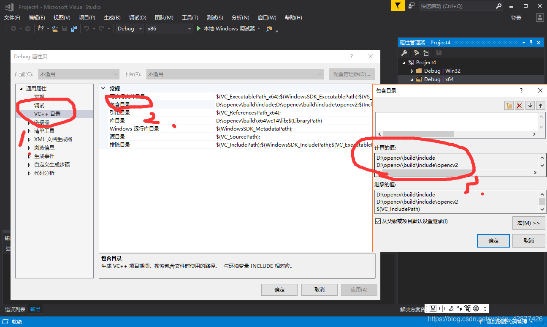Open the 工具(T) menu
The image size is (547, 327).
point(190,18)
